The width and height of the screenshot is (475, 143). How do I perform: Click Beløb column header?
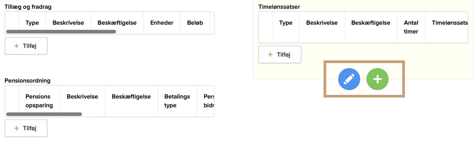point(195,23)
